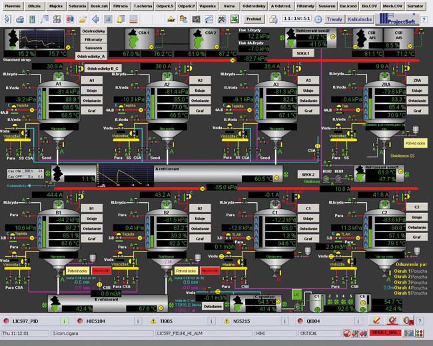Click the 60.5 °C A refrizerant temperature
433x346 pixels.
pyautogui.click(x=257, y=179)
